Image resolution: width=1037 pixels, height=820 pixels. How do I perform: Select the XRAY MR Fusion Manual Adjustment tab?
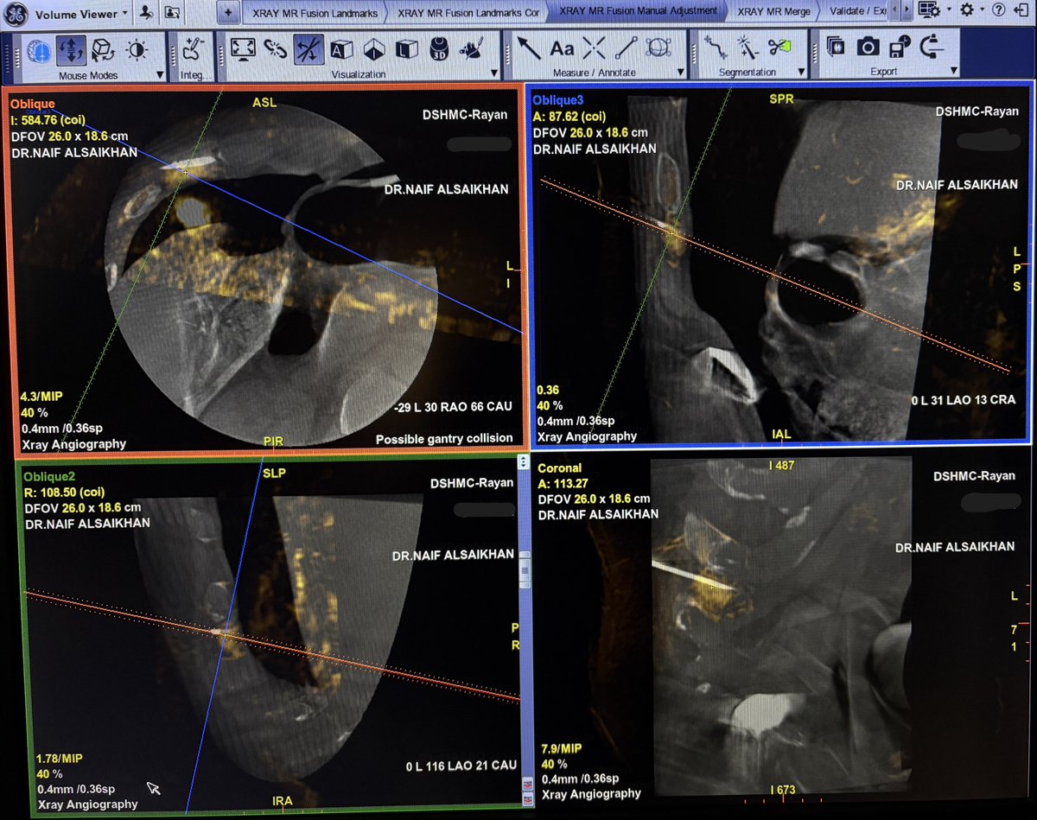638,12
